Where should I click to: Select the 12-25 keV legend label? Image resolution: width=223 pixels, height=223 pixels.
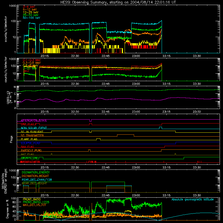click(x=31, y=12)
